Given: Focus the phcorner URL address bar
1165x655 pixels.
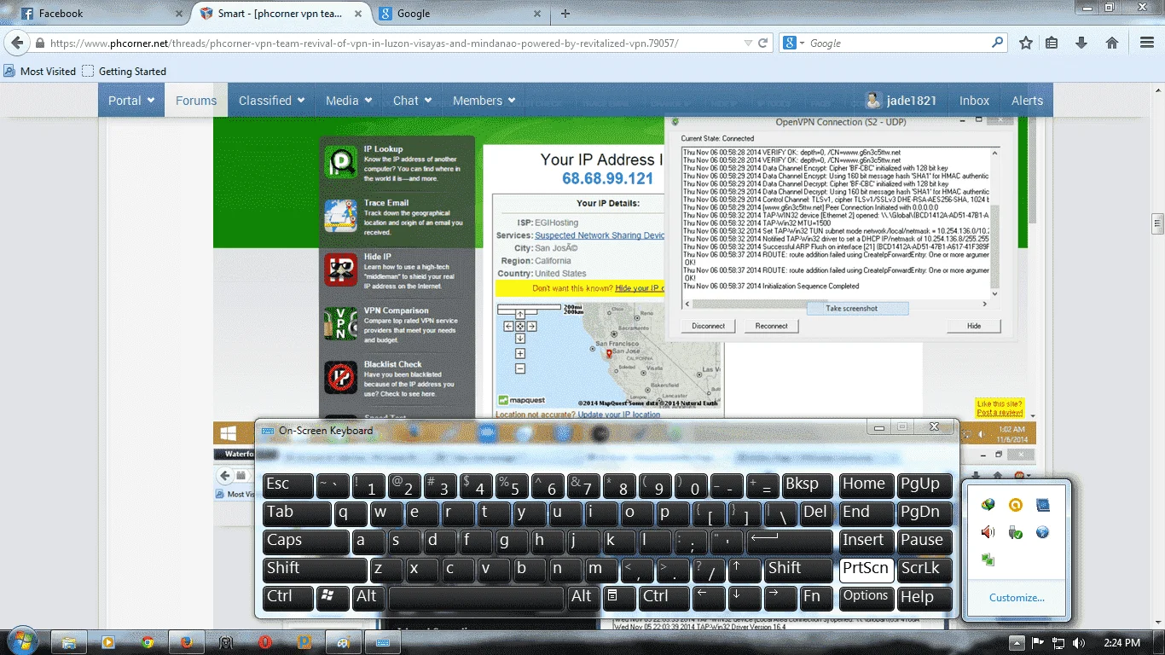Looking at the screenshot, I should (392, 43).
